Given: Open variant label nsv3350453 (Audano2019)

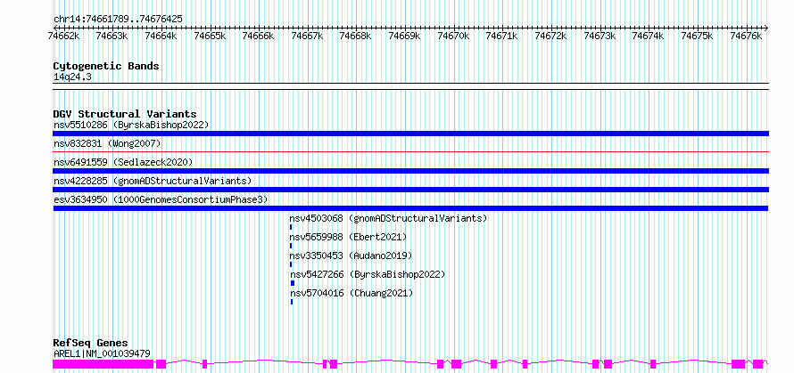Looking at the screenshot, I should tap(351, 255).
